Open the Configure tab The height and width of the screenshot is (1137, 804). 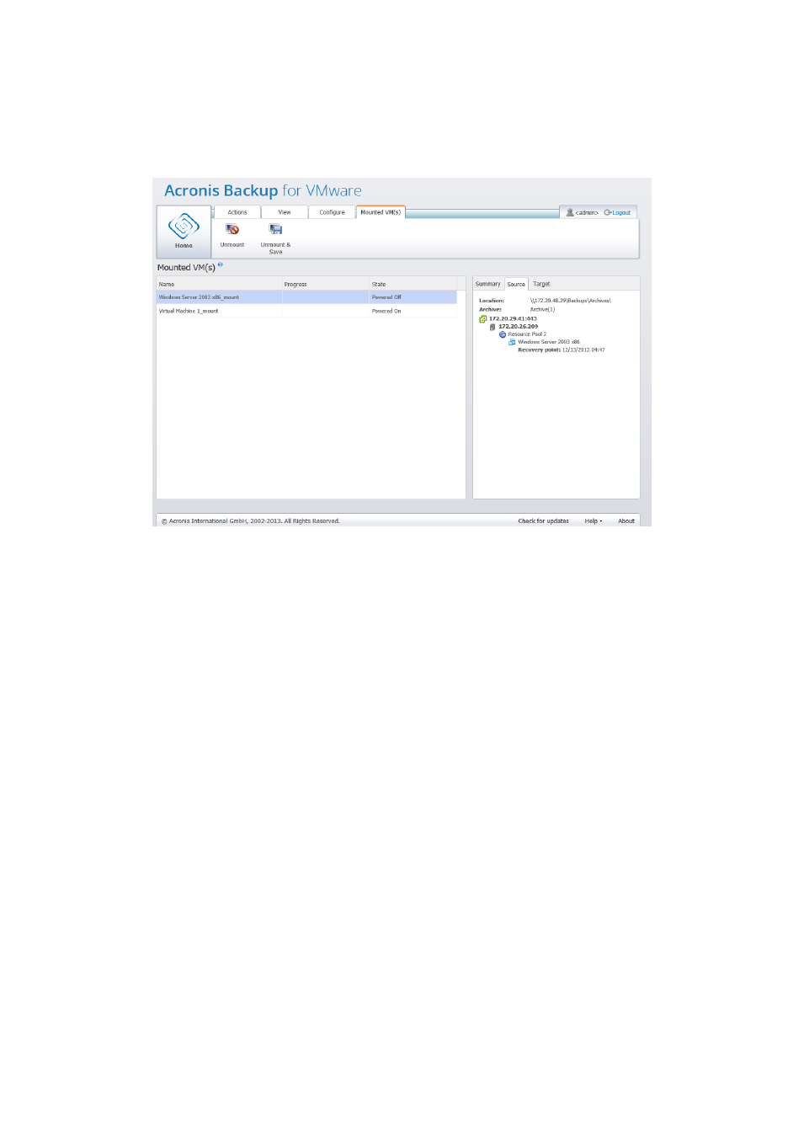point(332,212)
